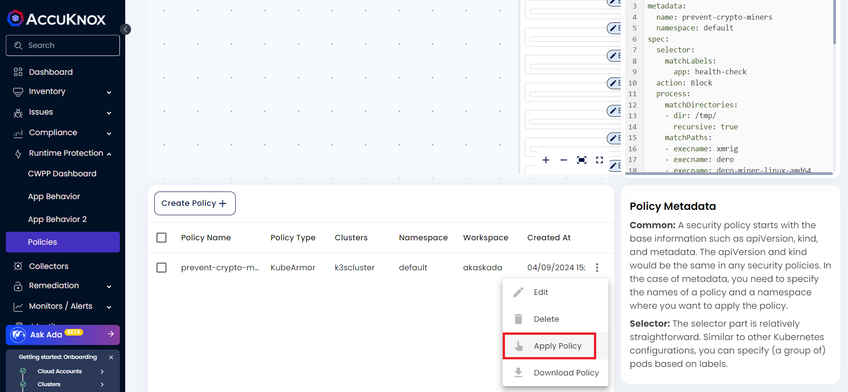Open the Ask Ada assistant
Image resolution: width=848 pixels, height=392 pixels.
[x=63, y=335]
